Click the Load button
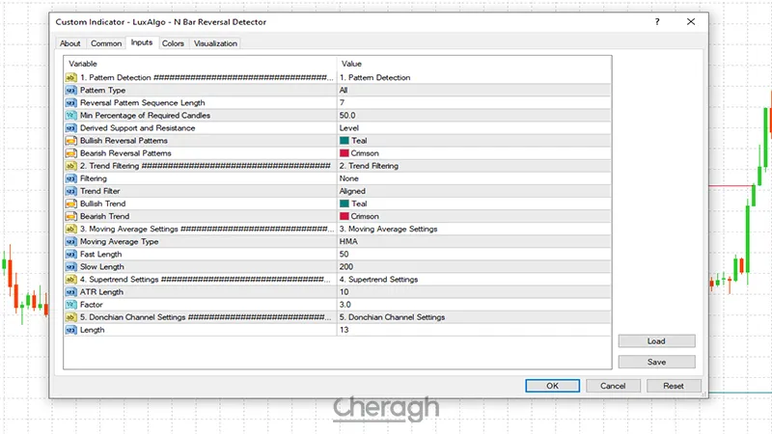Screen dimensions: 772x434 [656, 341]
